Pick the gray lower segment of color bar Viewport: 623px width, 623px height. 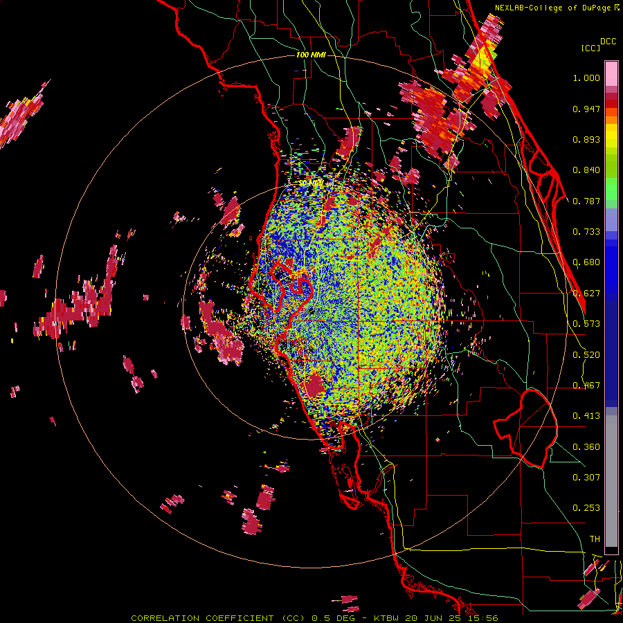[611, 481]
